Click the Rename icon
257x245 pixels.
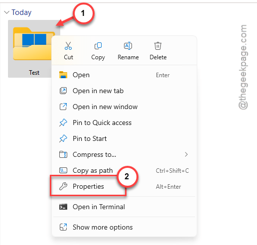(x=128, y=46)
